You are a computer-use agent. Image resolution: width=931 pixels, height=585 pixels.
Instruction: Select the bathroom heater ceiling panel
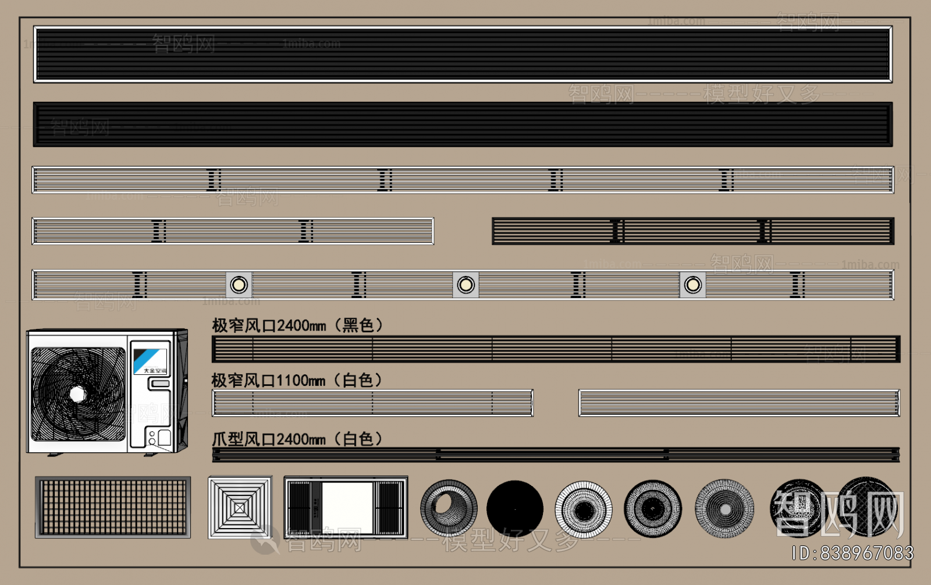[x=346, y=508]
